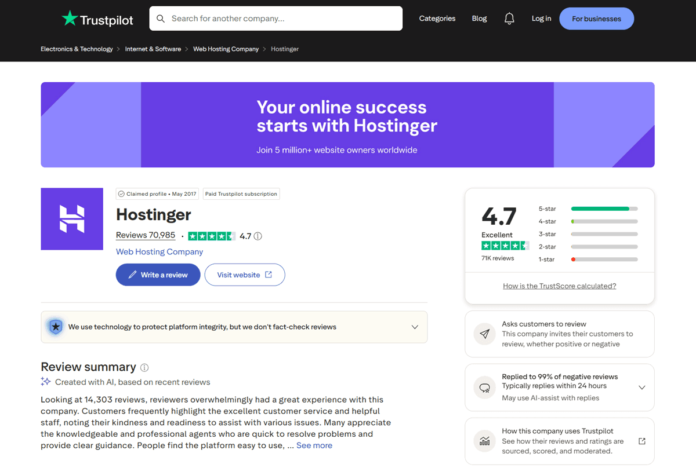Click the 4-star rating bar
The height and width of the screenshot is (475, 696).
(604, 221)
